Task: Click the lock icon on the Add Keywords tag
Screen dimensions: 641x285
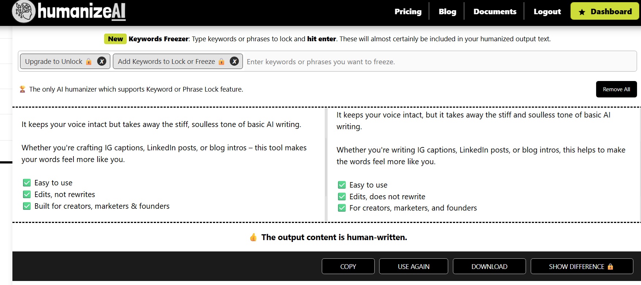Action: click(x=221, y=62)
